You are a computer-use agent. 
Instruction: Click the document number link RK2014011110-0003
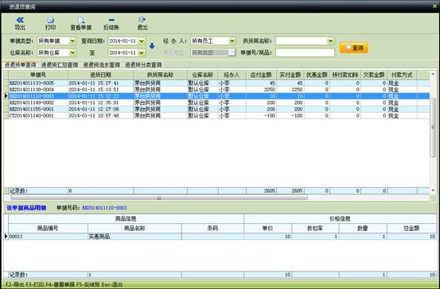click(104, 208)
